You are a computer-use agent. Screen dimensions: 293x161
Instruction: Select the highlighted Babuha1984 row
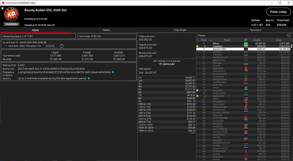243,49
